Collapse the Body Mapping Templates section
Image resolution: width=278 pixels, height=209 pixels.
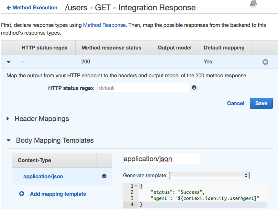[9, 140]
